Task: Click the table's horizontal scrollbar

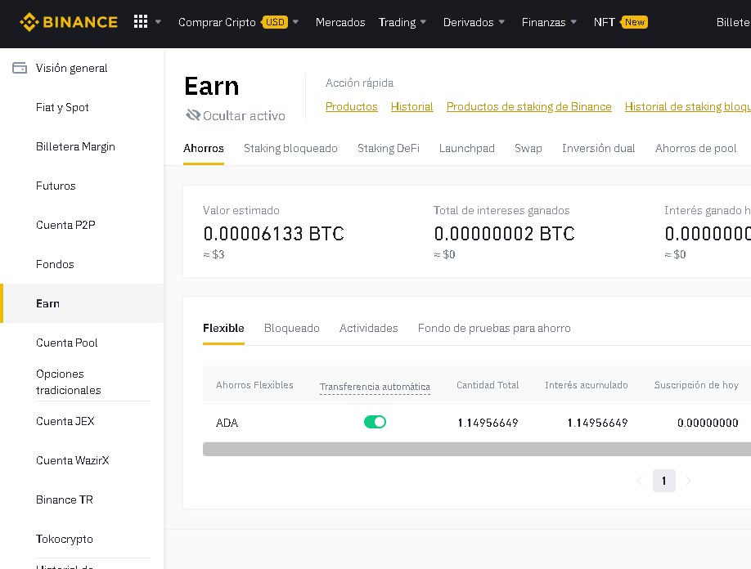Action: point(477,449)
